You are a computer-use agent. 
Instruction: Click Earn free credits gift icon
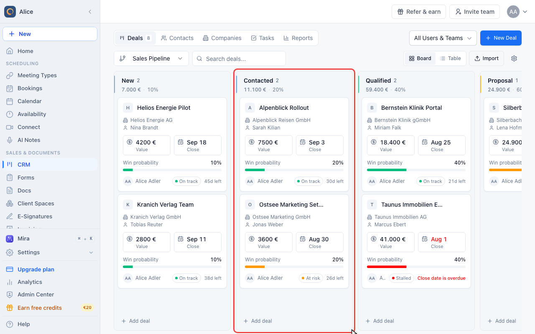[10, 308]
